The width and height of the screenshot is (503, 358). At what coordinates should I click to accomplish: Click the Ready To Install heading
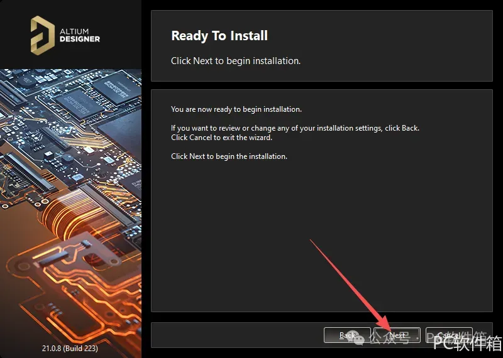coord(219,36)
